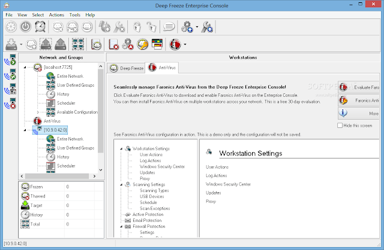This screenshot has height=250, width=384.
Task: Click the drive upload icon with dashed border
Action: [46, 44]
